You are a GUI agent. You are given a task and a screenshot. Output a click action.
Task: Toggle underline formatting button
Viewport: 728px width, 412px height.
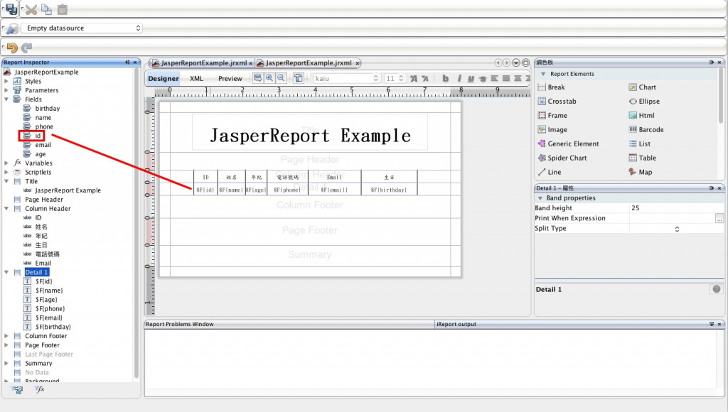click(x=471, y=79)
